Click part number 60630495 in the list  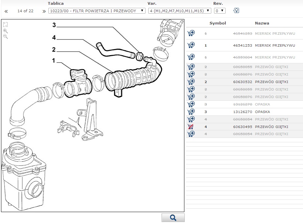[x=242, y=127]
